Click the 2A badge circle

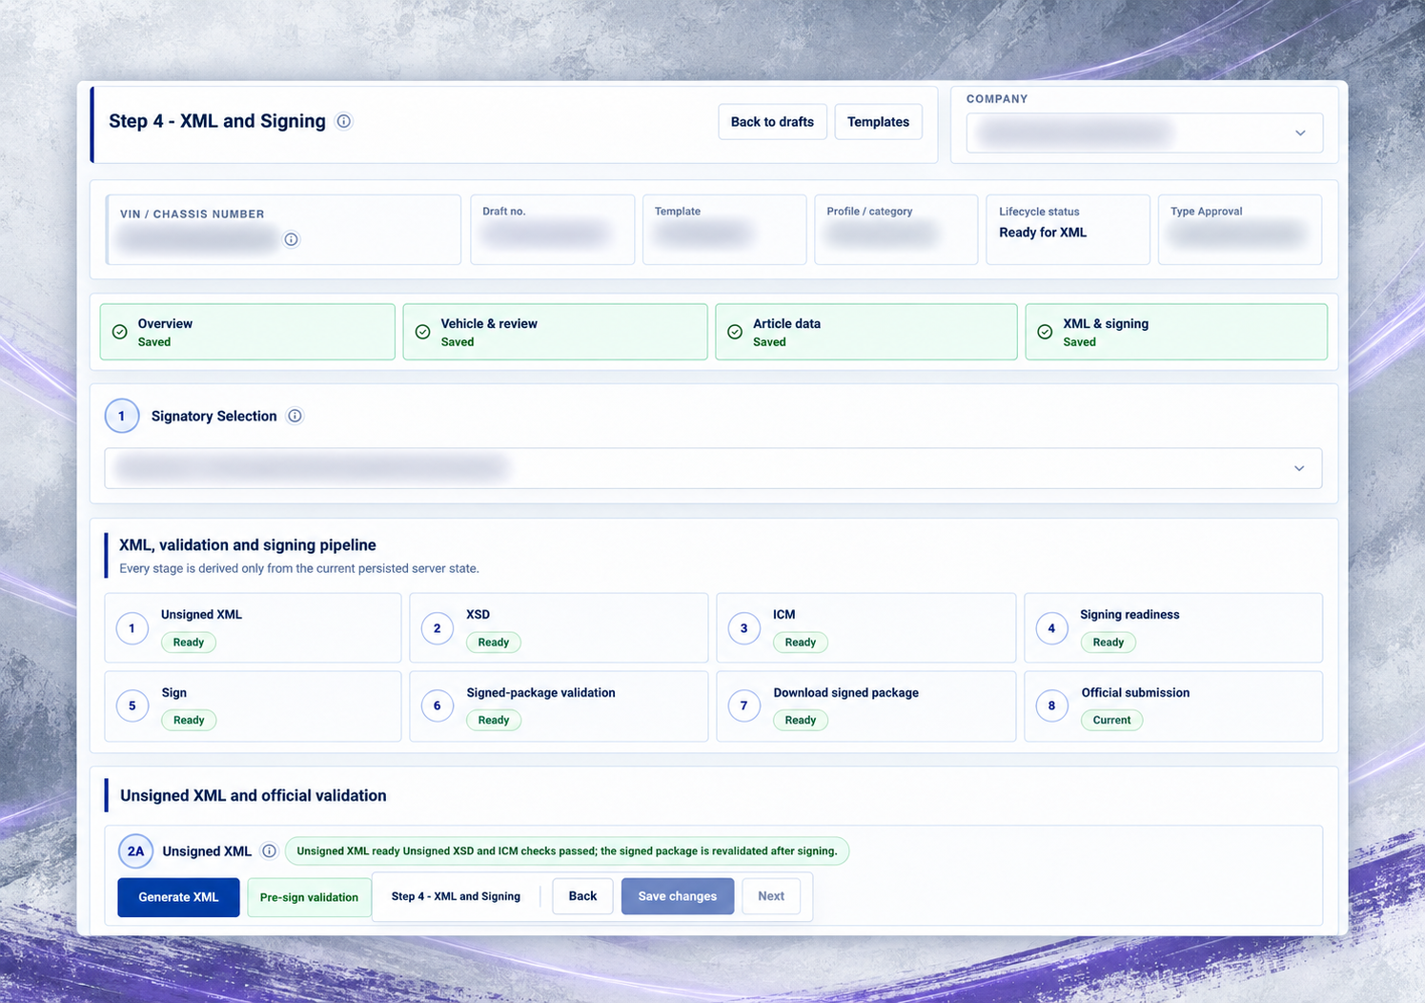point(136,851)
